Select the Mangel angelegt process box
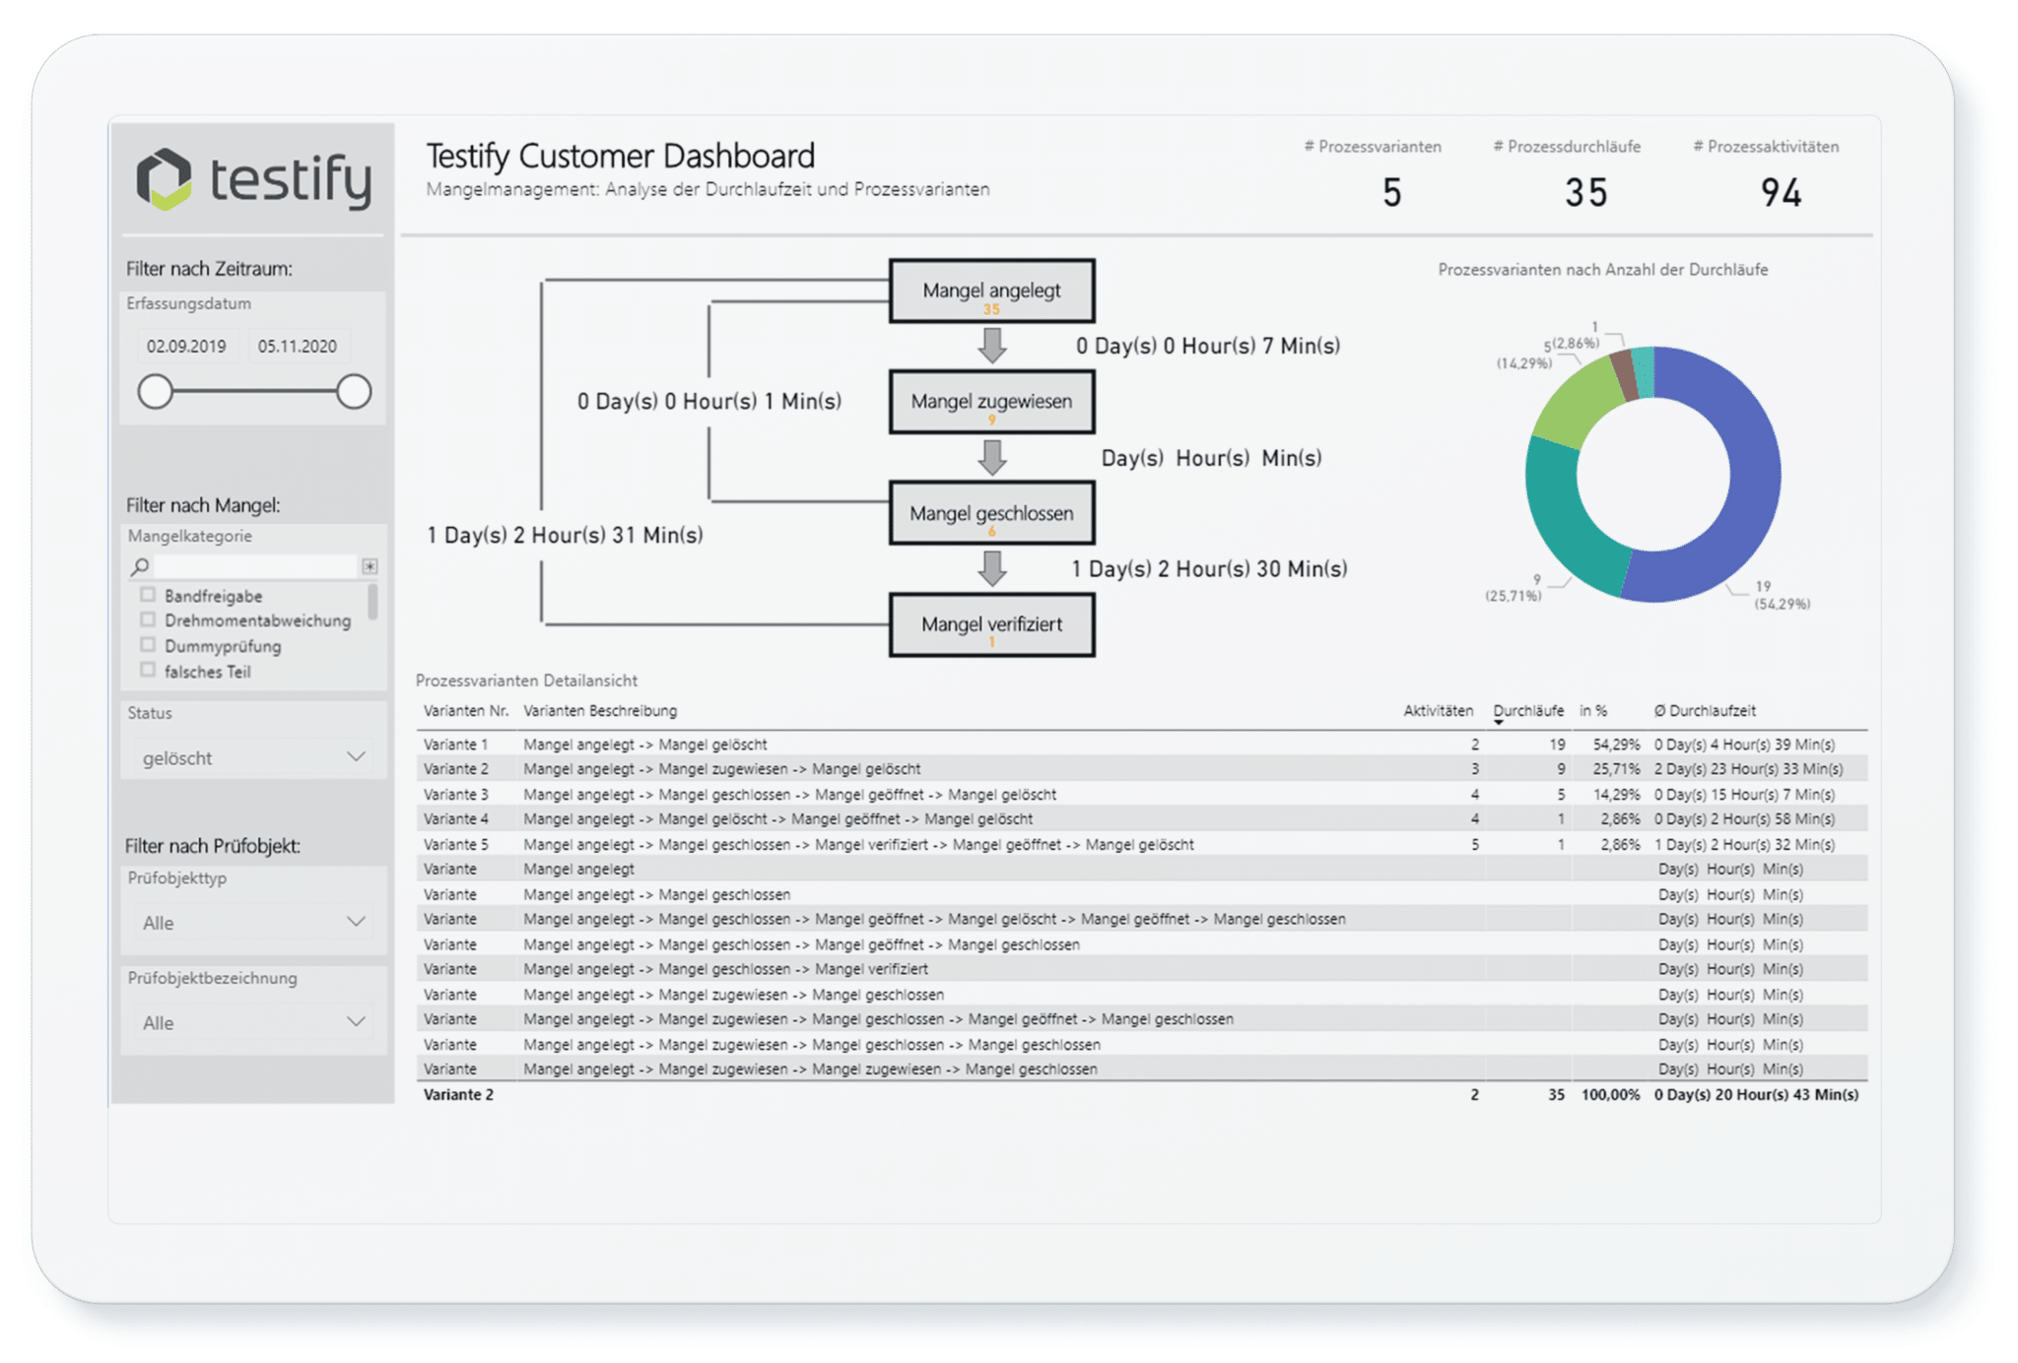Image resolution: width=2018 pixels, height=1363 pixels. (x=991, y=291)
